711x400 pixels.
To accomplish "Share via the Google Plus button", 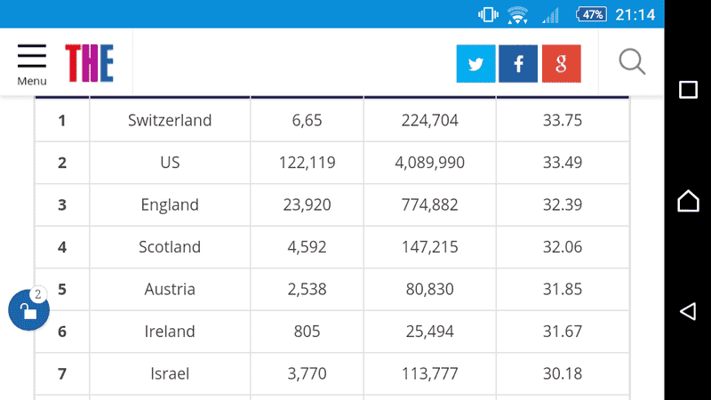I will tap(561, 64).
